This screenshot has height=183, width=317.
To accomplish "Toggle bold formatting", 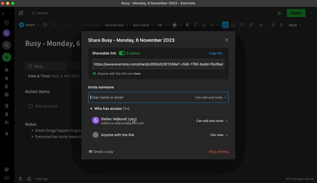I will click(x=187, y=25).
